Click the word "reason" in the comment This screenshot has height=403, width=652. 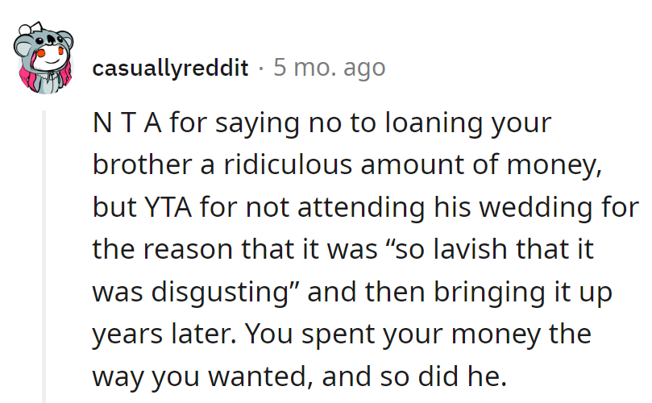click(197, 249)
